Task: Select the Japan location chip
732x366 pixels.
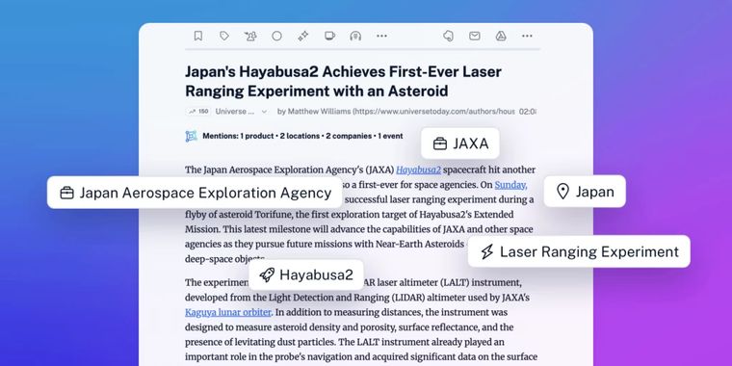Action: 585,192
